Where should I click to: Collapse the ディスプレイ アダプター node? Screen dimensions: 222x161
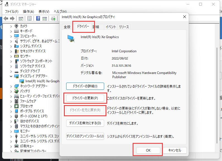tap(11, 76)
